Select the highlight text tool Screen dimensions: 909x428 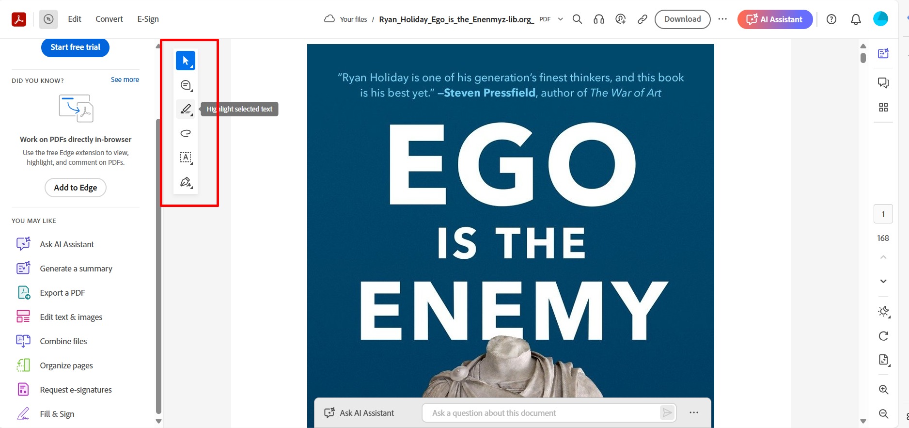(x=186, y=109)
